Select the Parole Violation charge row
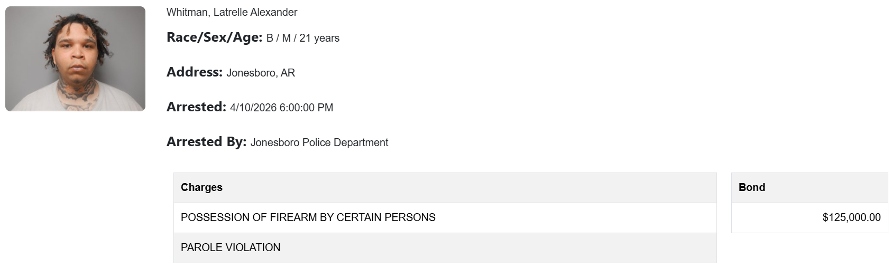Screen dimensions: 892x268 [445, 247]
